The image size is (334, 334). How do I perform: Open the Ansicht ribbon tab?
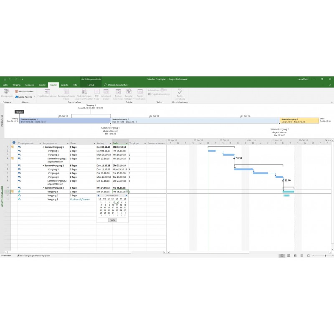pos(65,85)
